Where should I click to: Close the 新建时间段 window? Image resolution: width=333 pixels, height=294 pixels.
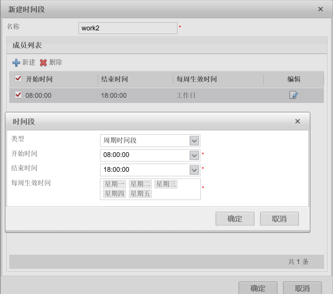tap(320, 9)
